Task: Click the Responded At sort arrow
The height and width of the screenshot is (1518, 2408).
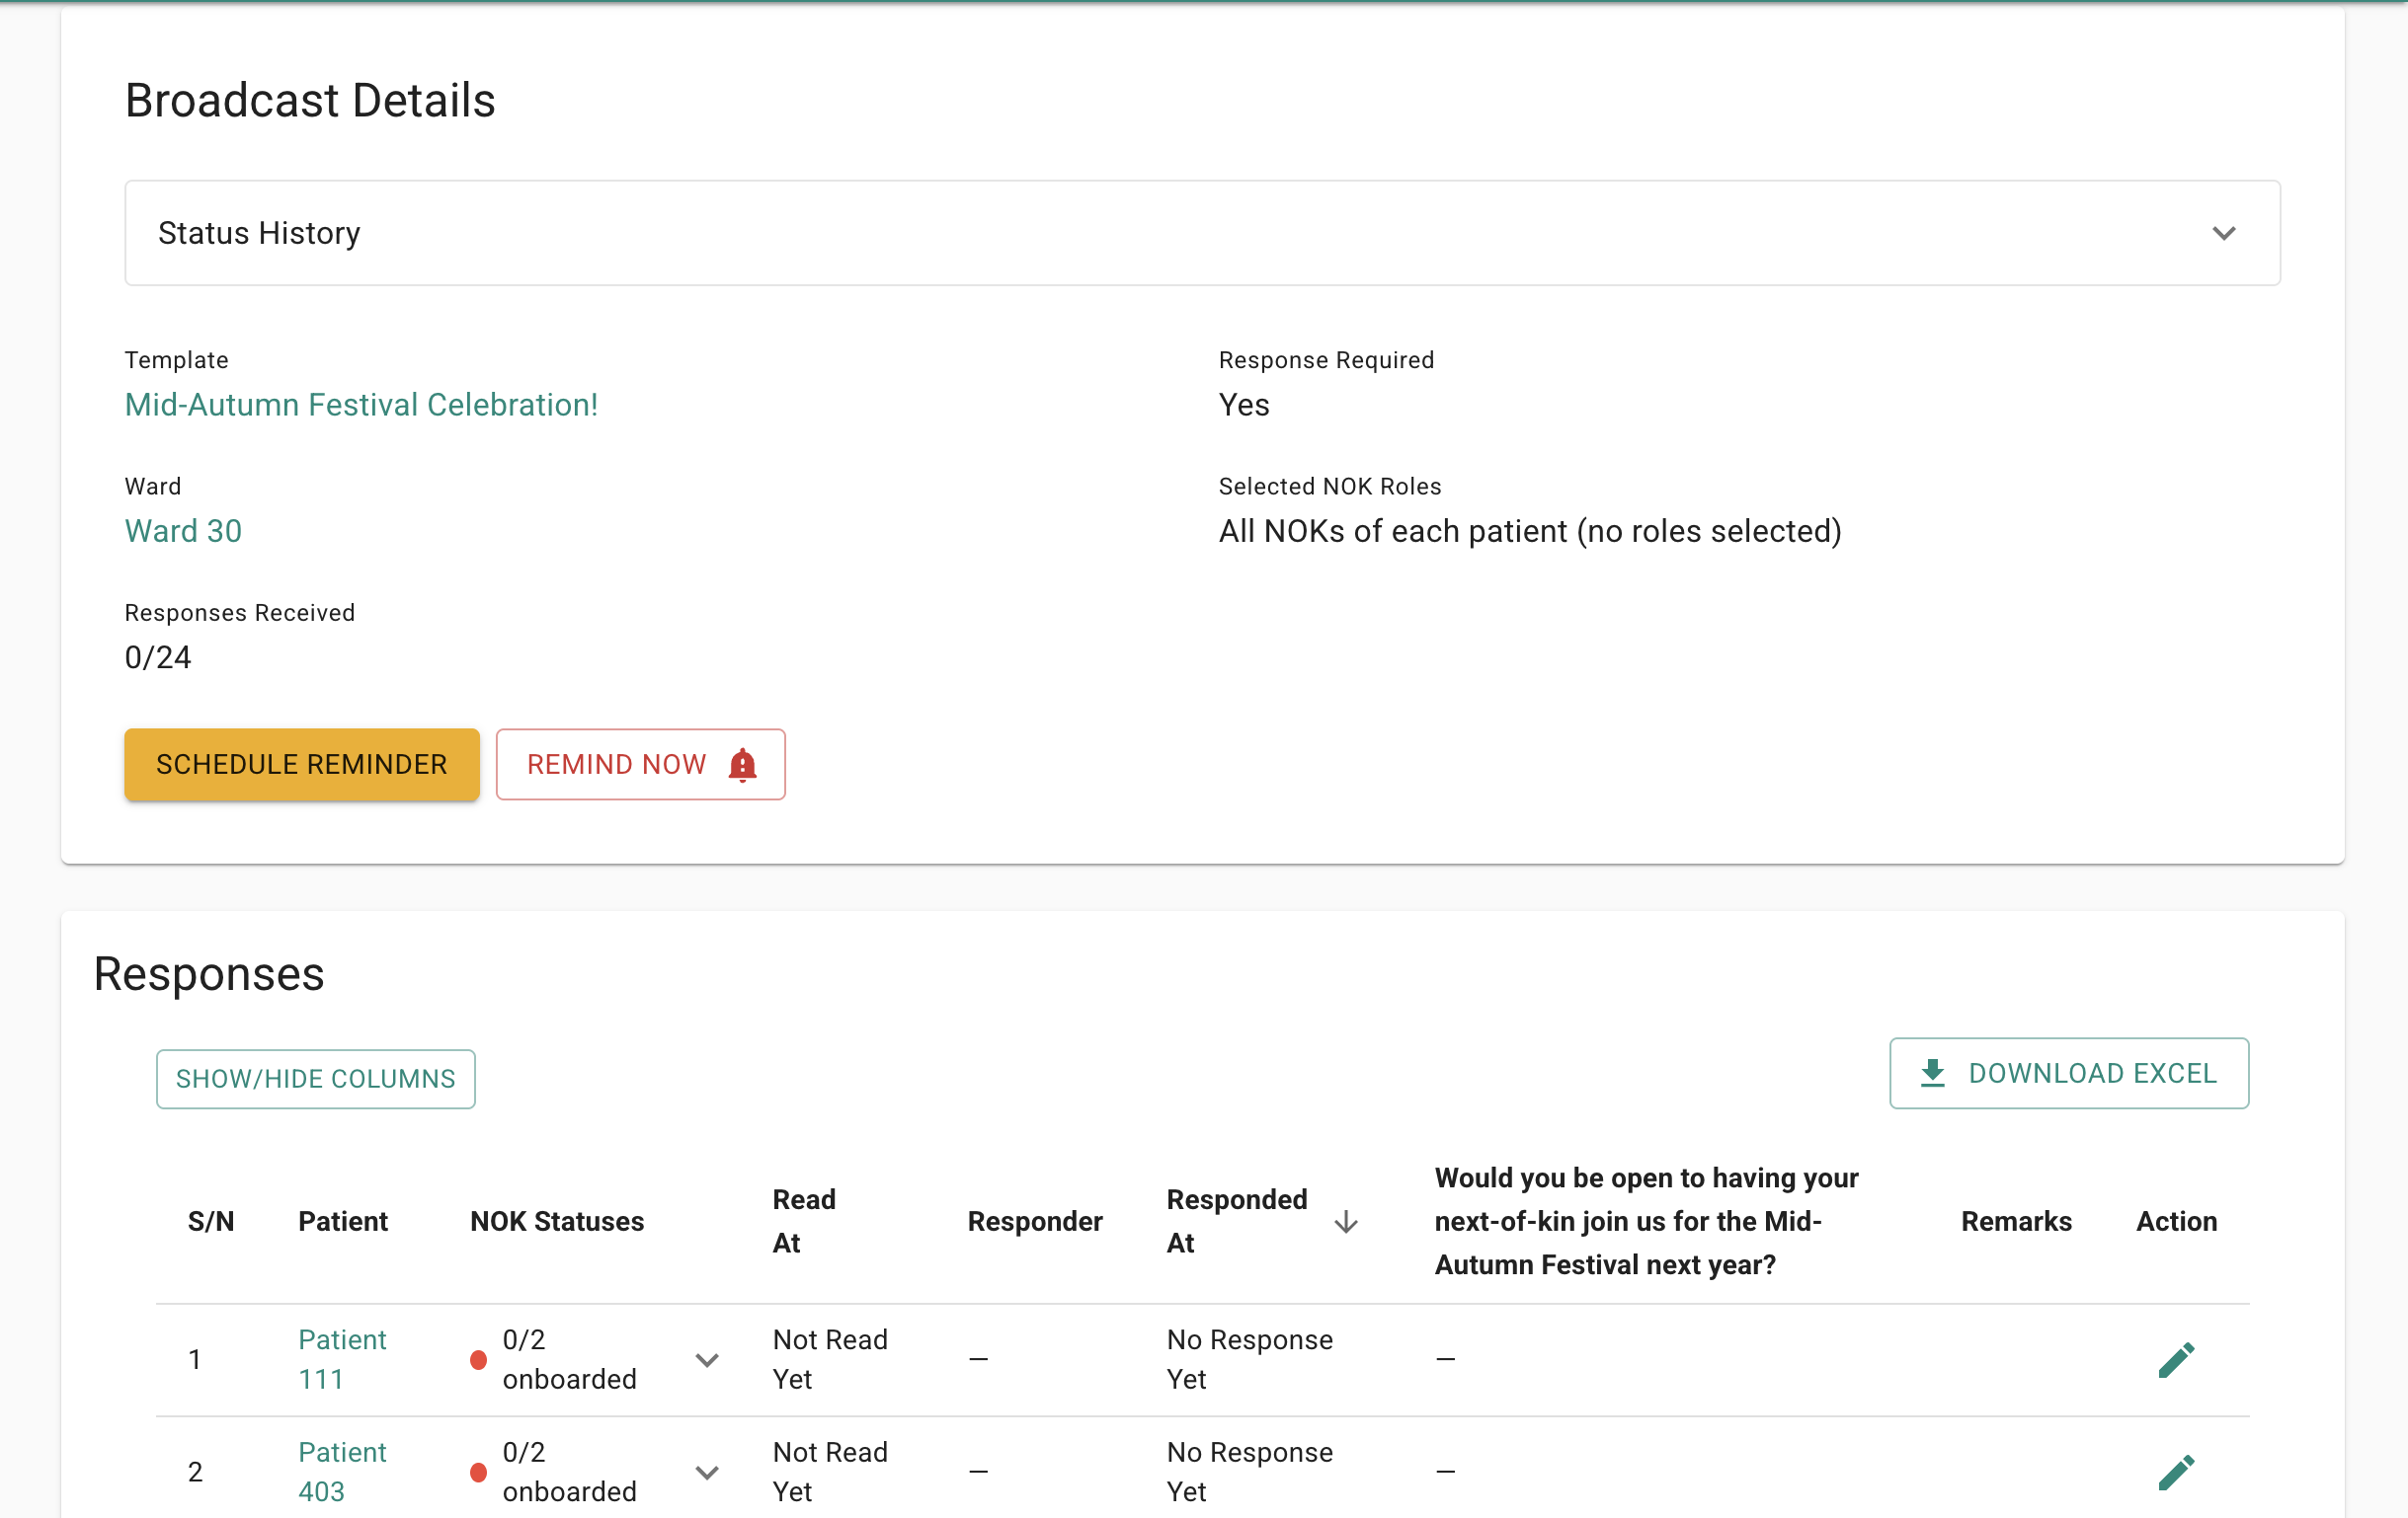Action: (x=1345, y=1221)
